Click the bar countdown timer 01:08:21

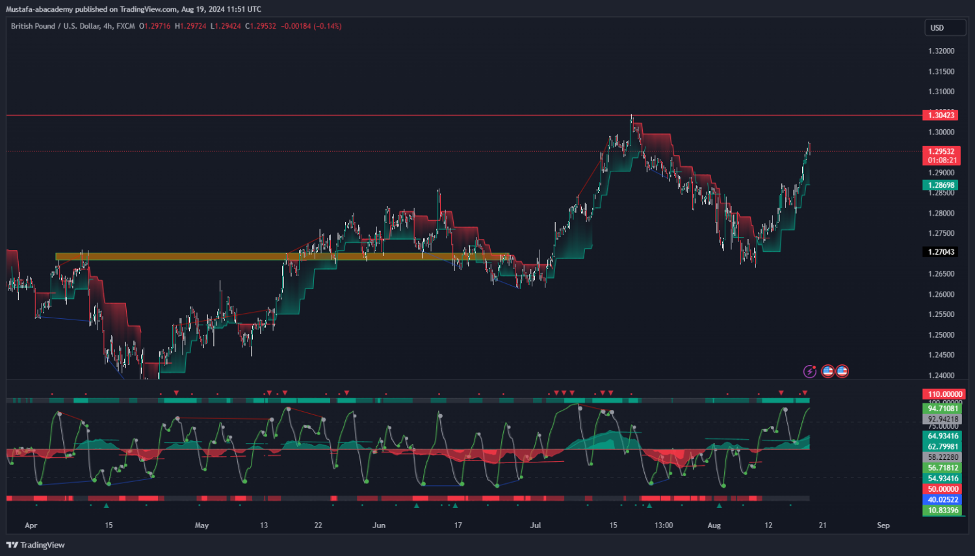tap(941, 160)
